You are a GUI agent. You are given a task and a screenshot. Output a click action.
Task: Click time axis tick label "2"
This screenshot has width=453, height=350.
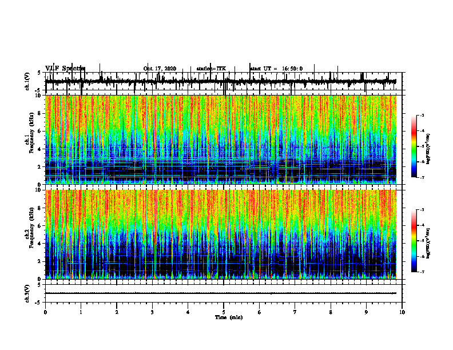pos(117,312)
